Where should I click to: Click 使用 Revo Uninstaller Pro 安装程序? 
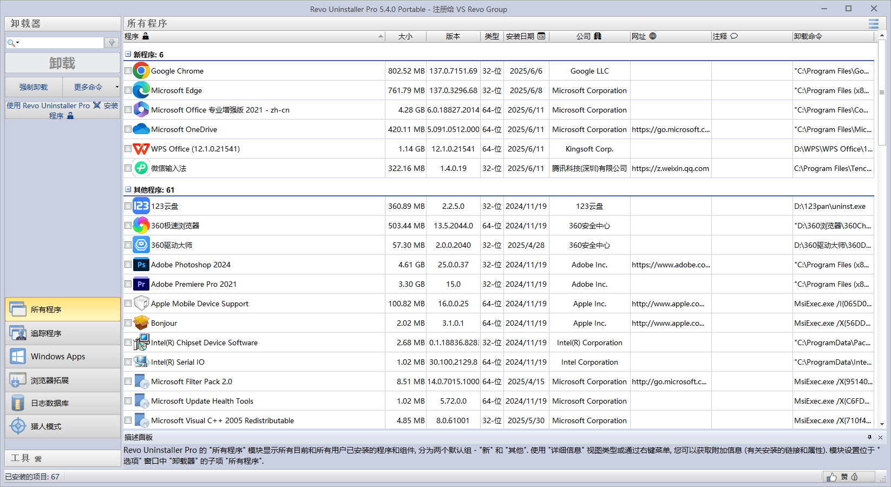(x=62, y=110)
